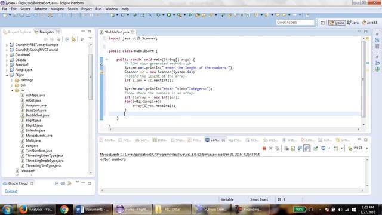Image resolution: width=382 pixels, height=215 pixels.
Task: Switch to the Markers tab
Action: pos(107,140)
